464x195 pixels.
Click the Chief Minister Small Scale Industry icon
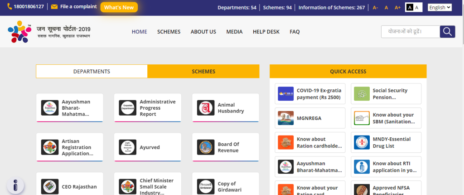pyautogui.click(x=127, y=187)
